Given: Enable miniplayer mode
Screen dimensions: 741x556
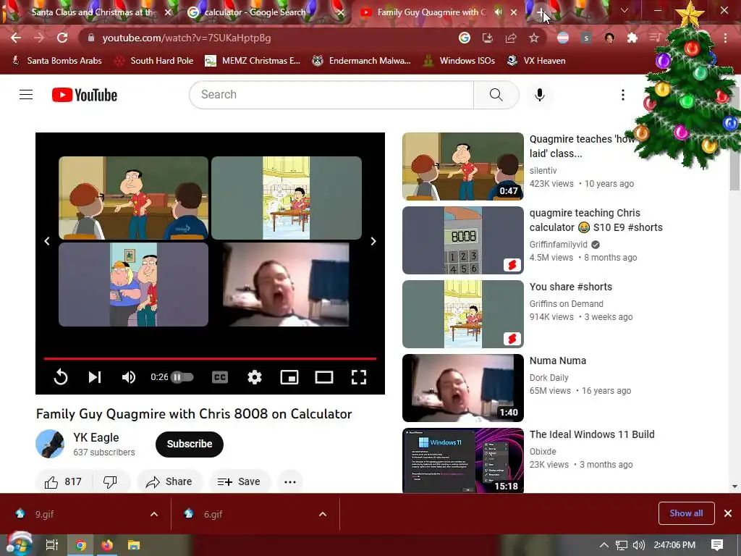Looking at the screenshot, I should (x=289, y=376).
